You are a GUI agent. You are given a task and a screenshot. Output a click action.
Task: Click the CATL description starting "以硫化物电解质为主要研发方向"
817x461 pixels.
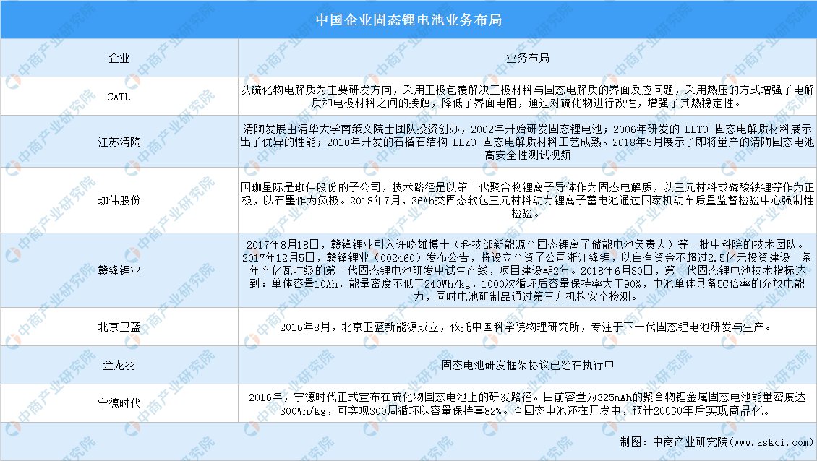click(527, 96)
